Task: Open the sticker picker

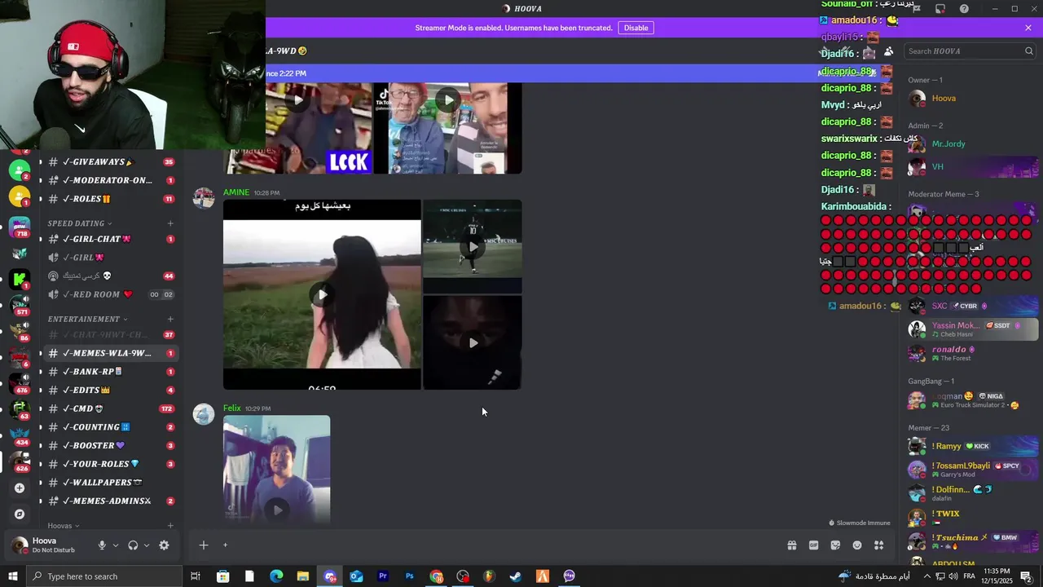Action: pos(835,545)
